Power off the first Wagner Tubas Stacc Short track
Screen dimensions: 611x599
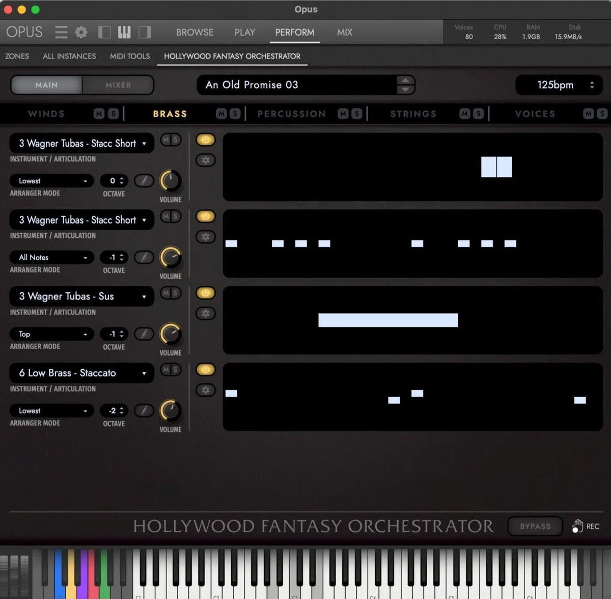coord(206,140)
